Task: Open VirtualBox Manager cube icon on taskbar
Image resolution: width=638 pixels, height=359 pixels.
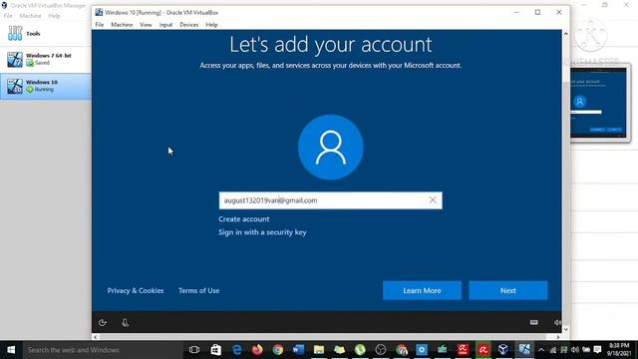Action: click(x=503, y=350)
